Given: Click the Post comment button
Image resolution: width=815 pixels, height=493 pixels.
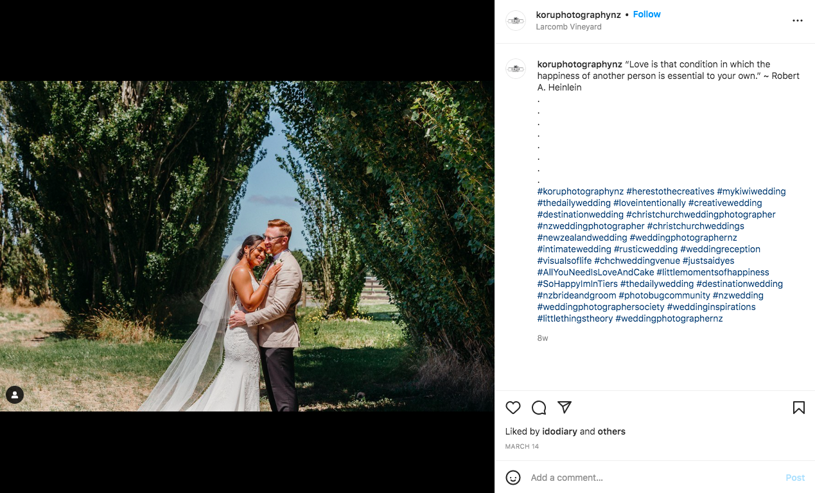Looking at the screenshot, I should pyautogui.click(x=795, y=478).
